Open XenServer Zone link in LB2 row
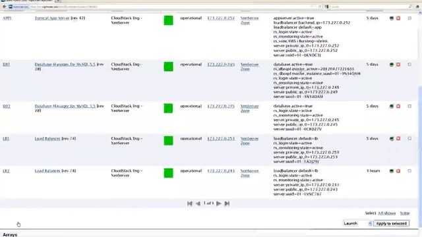 (x=249, y=173)
